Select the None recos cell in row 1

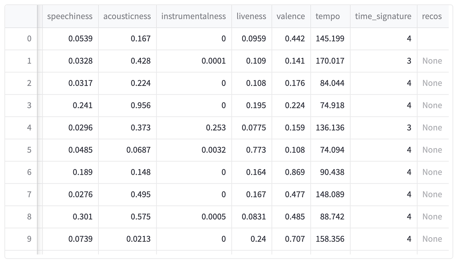(x=432, y=61)
